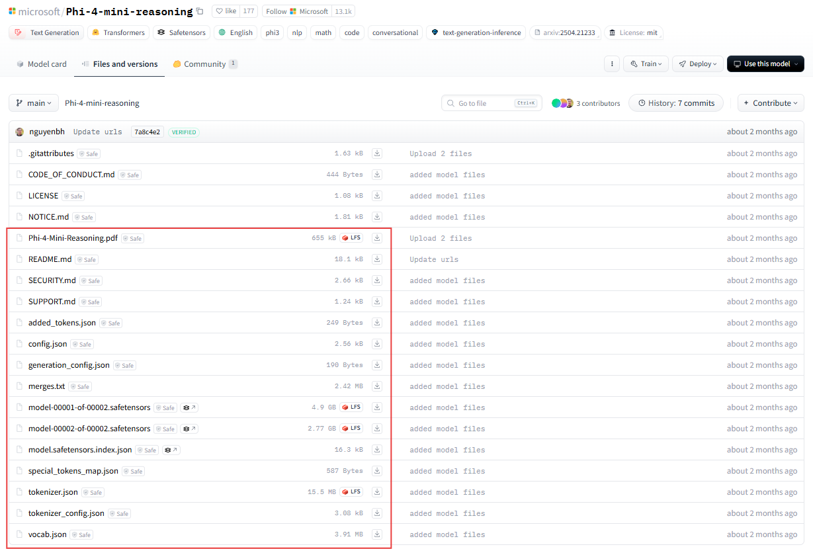Download the LICENSE file
The width and height of the screenshot is (813, 549).
point(377,196)
